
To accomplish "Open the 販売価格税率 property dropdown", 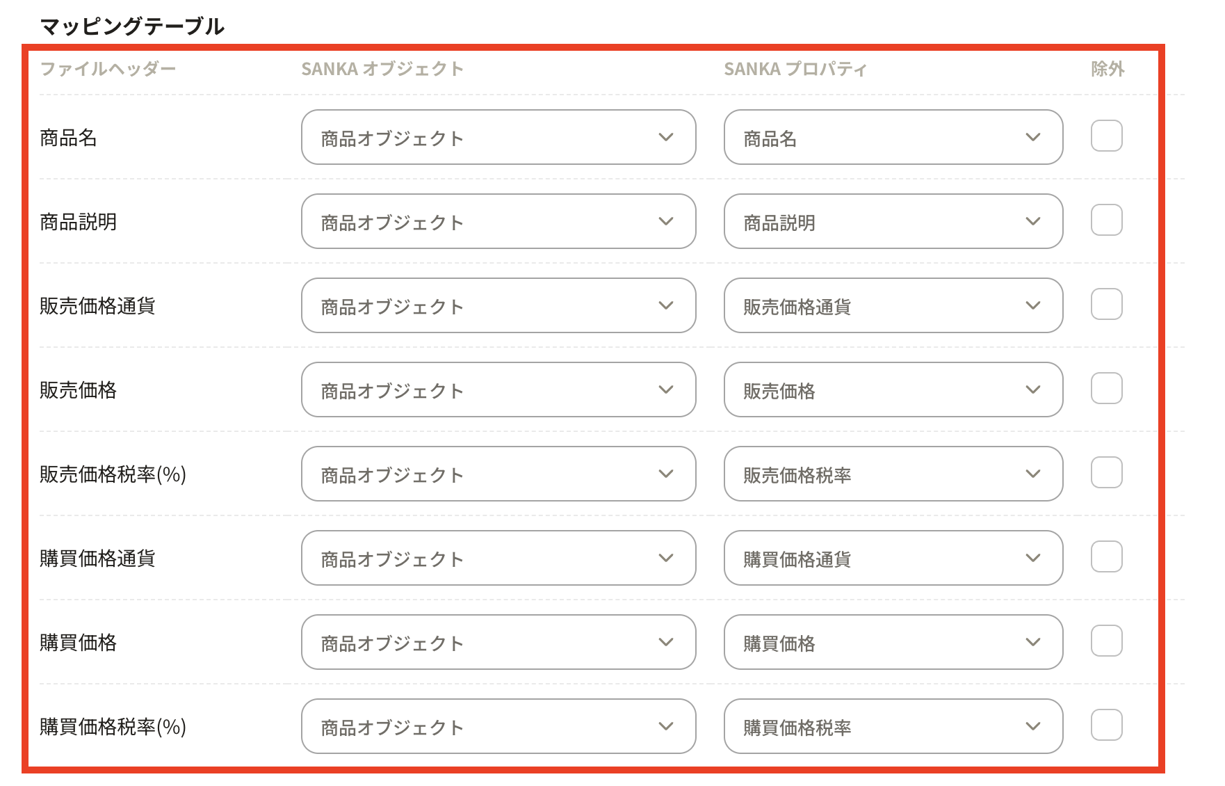I will pyautogui.click(x=893, y=474).
